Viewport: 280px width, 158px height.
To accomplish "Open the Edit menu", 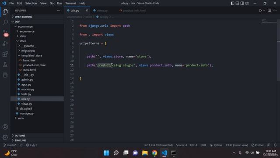I will [x=19, y=3].
